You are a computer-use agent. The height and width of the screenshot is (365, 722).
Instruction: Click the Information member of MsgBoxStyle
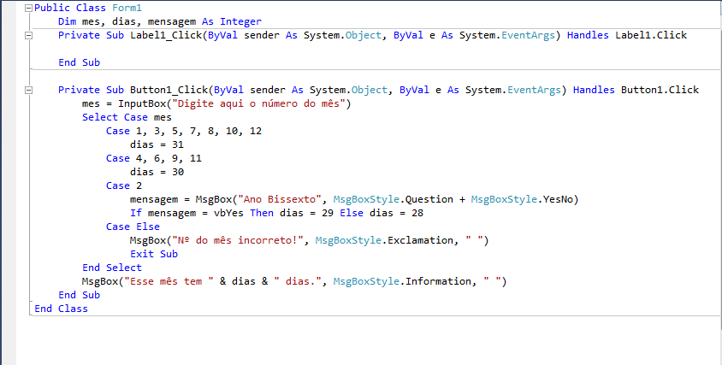pos(438,281)
